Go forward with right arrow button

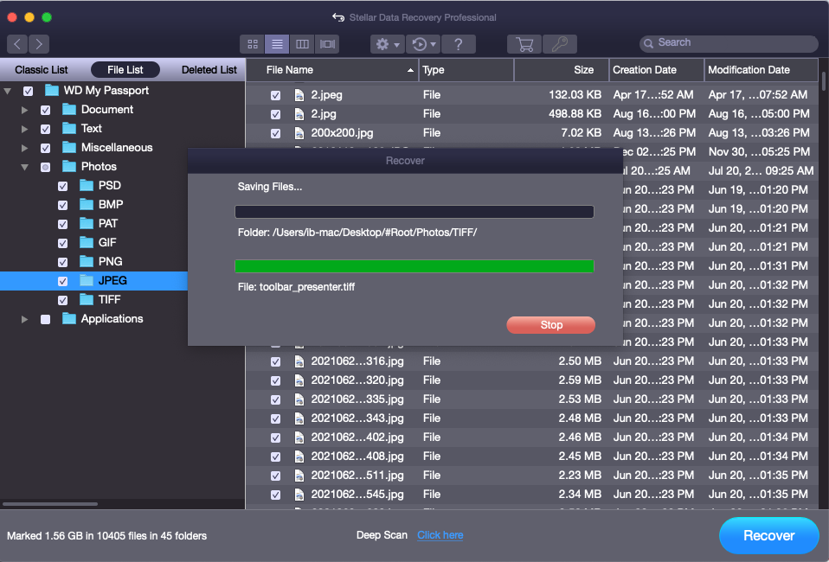pos(39,44)
